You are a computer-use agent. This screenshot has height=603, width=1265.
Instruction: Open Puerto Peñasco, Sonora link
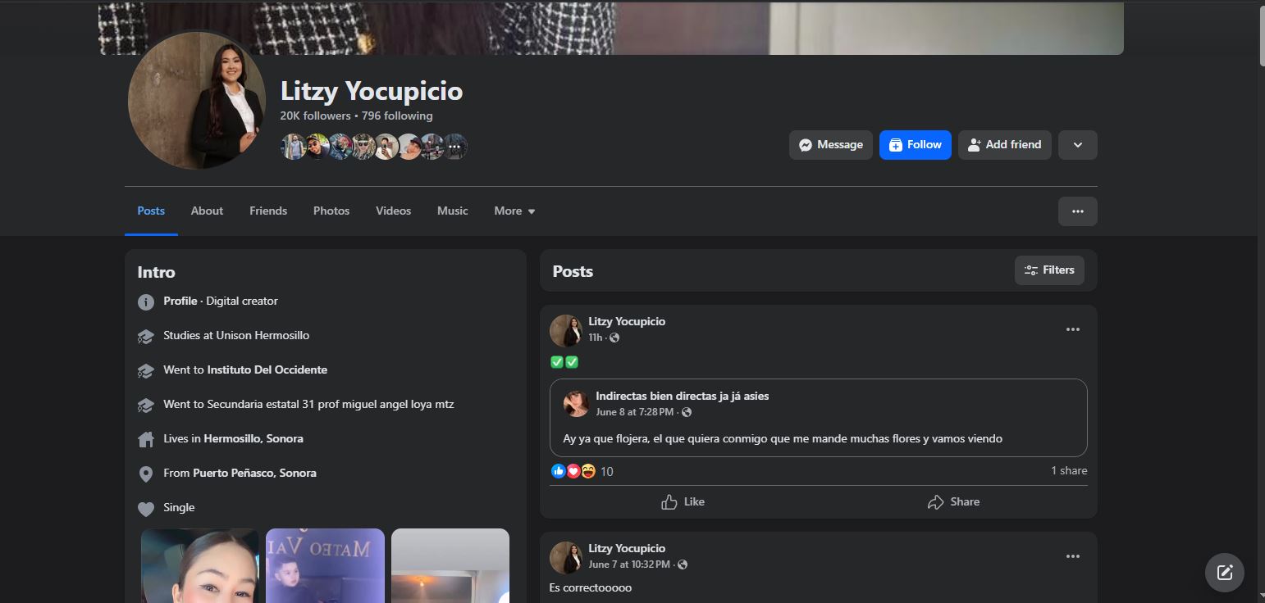point(254,473)
